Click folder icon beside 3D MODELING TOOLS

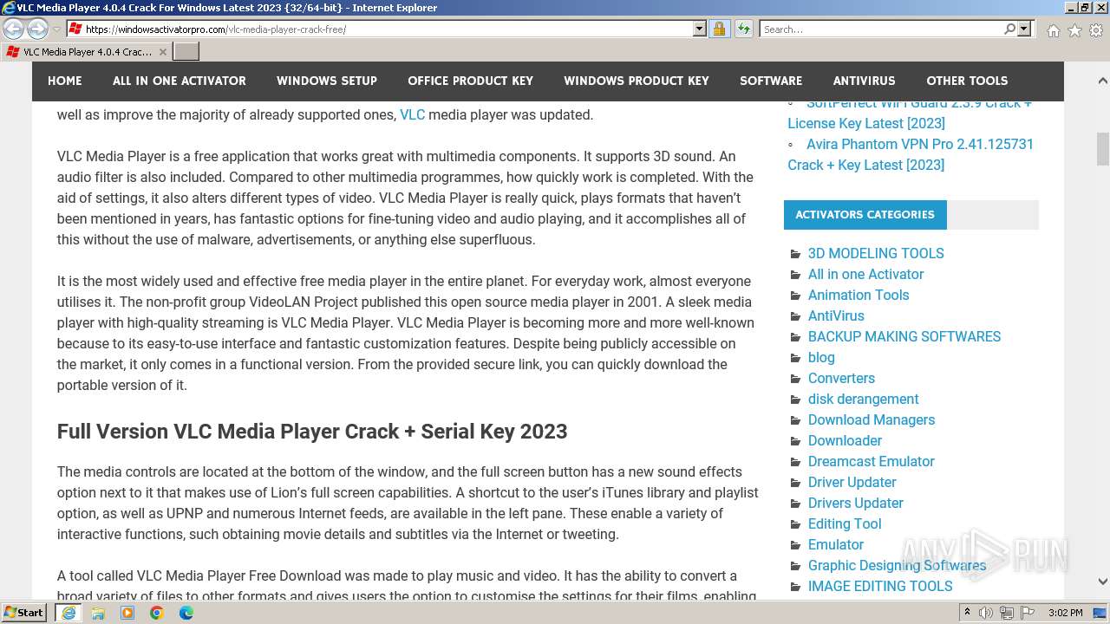point(795,254)
